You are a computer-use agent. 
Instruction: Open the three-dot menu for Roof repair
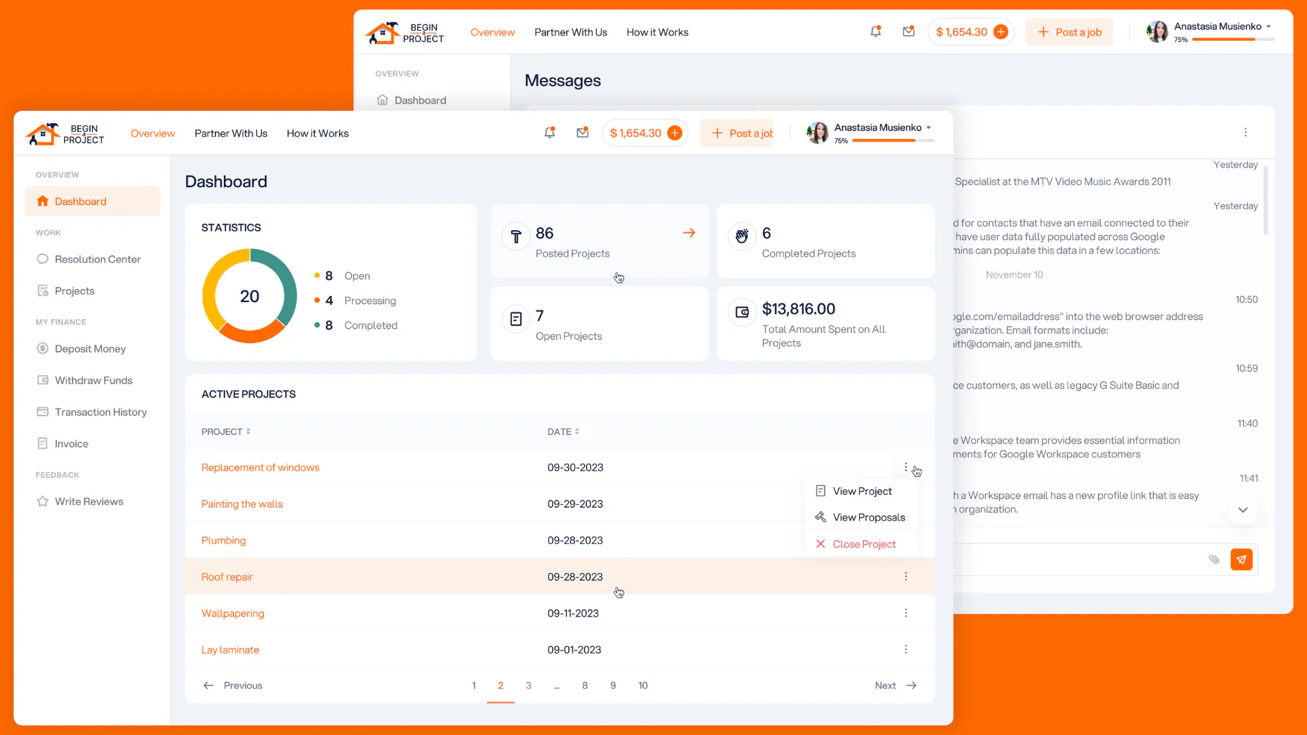coord(905,576)
